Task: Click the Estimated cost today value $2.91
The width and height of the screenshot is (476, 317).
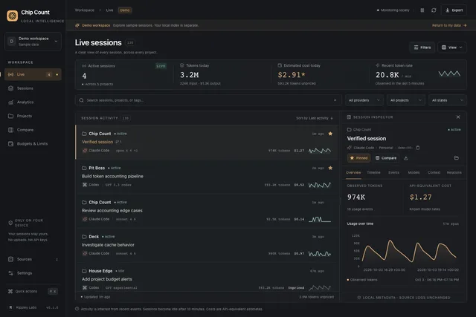Action: [x=292, y=75]
